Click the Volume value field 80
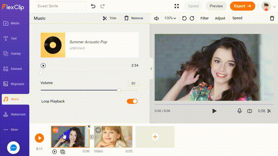The width and height of the screenshot is (278, 156). pos(133,83)
